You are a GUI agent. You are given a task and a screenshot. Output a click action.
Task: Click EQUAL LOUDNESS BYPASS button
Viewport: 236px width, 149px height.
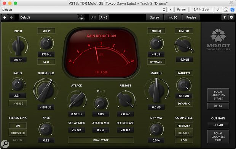(x=218, y=95)
